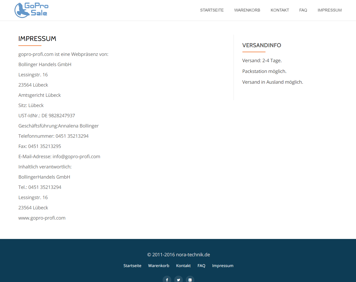Select IMPRESSUM in top navigation

(x=330, y=10)
